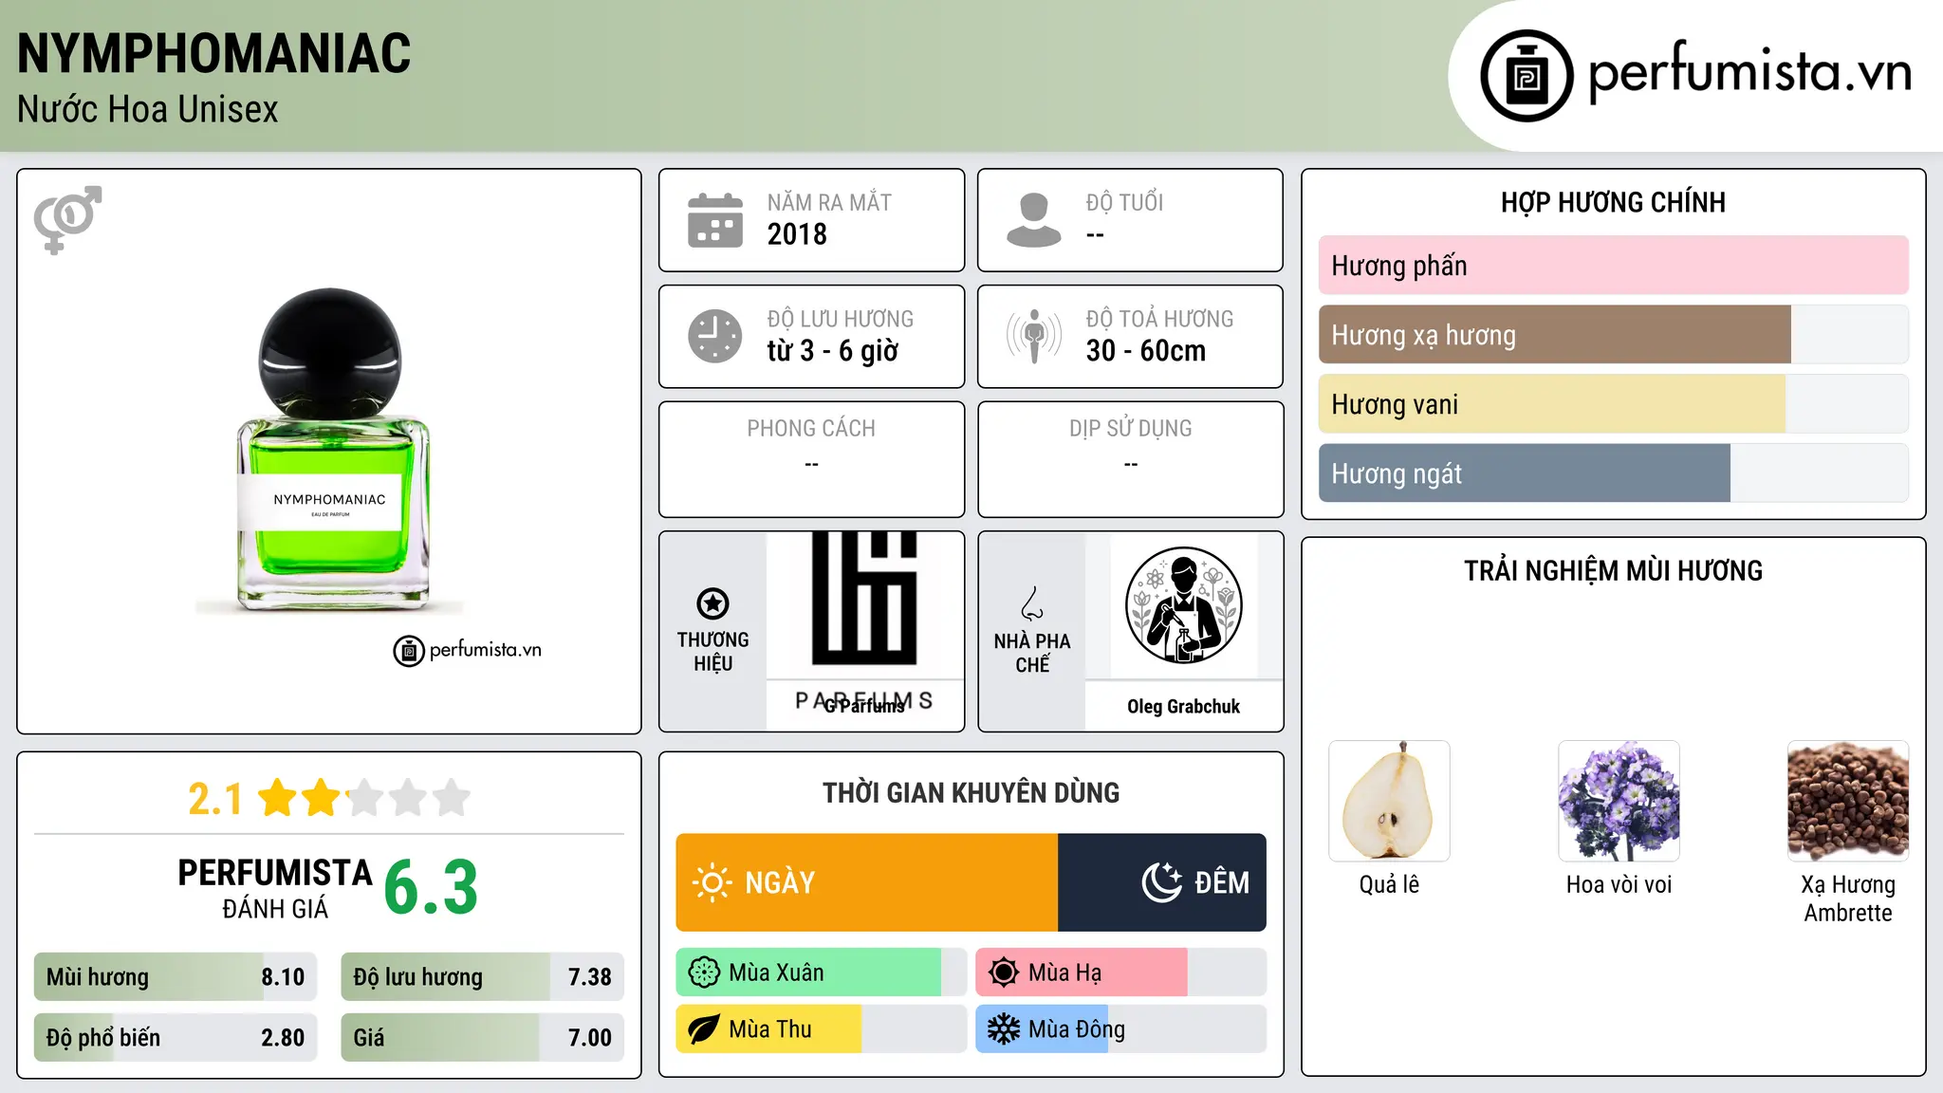Click the PHONG CÁCH label
Screen dimensions: 1943x1093
[x=811, y=429]
